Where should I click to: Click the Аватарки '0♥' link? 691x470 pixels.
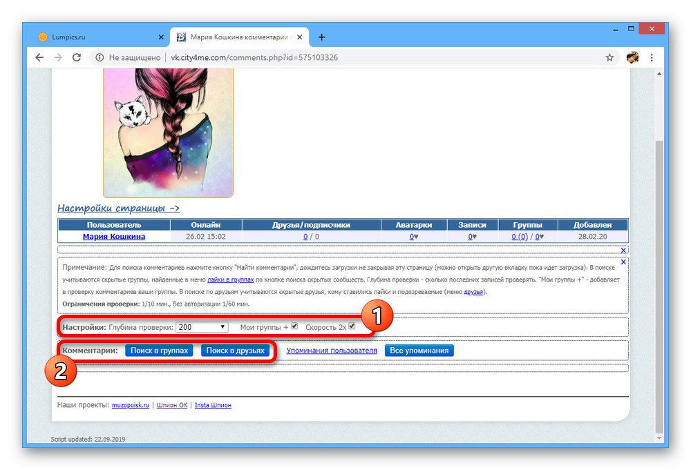point(414,236)
